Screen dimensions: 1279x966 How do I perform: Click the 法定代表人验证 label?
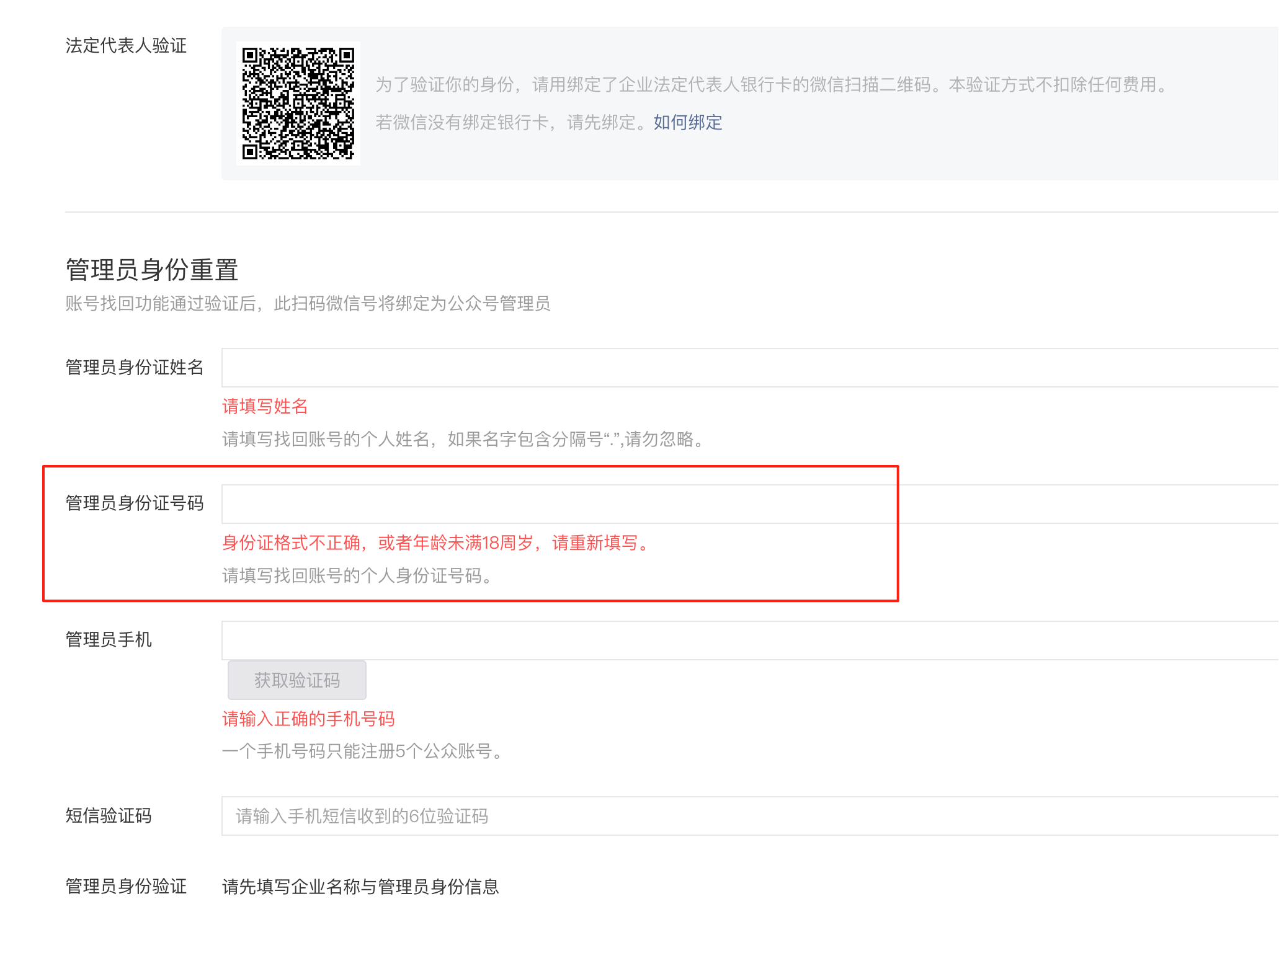126,45
